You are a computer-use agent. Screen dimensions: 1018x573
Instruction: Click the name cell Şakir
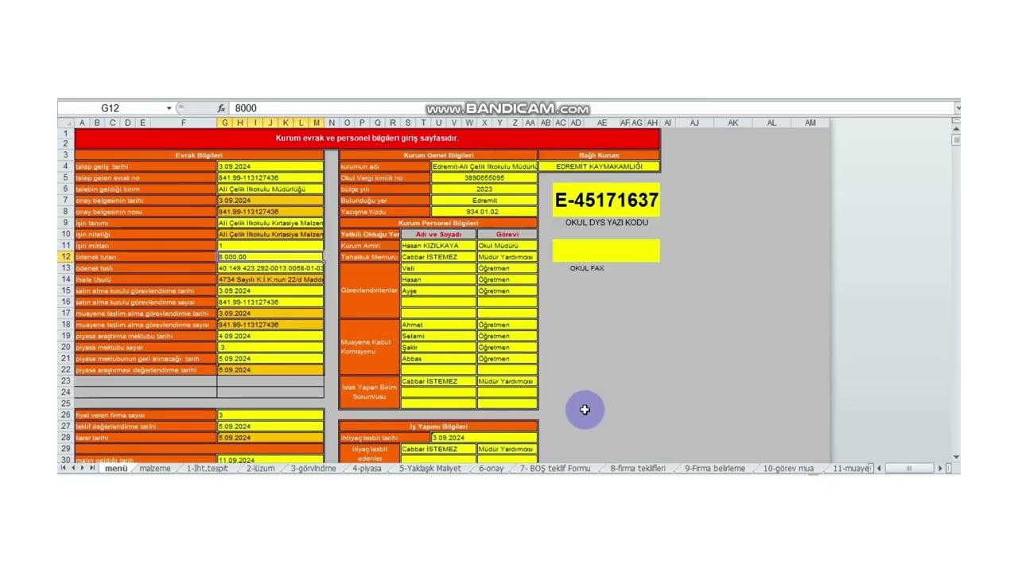[x=438, y=347]
